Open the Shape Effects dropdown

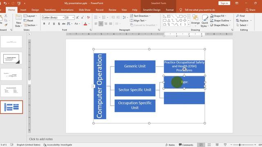(220, 25)
